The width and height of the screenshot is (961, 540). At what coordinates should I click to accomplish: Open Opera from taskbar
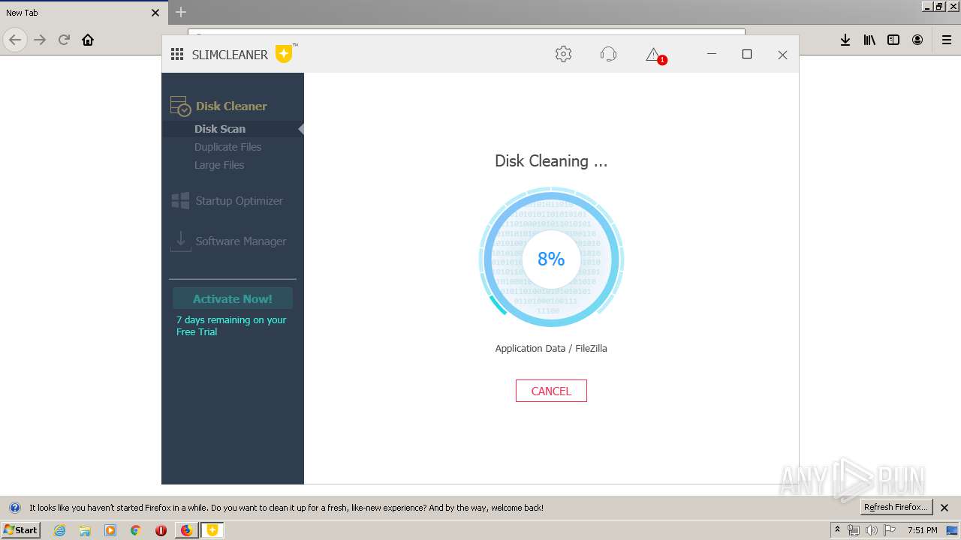point(161,530)
